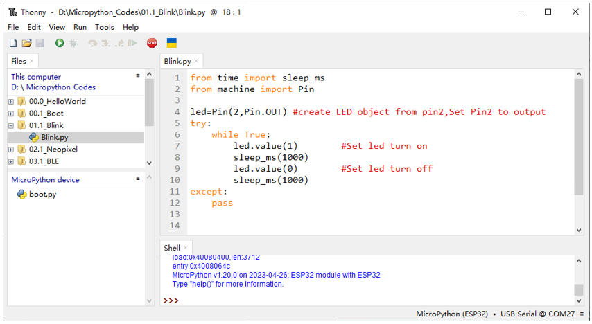Click shell scrollbar up arrow

(579, 261)
